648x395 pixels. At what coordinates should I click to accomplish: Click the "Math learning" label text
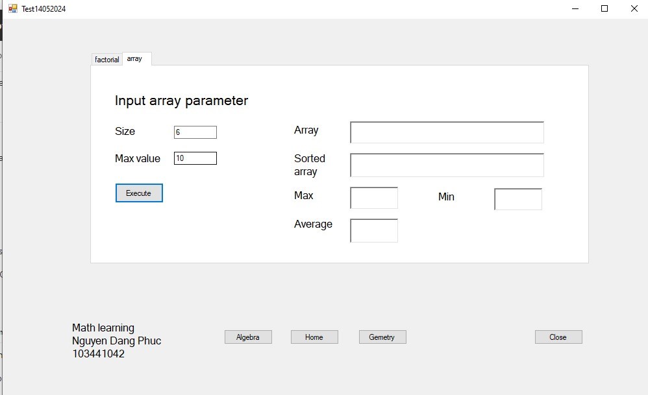103,328
